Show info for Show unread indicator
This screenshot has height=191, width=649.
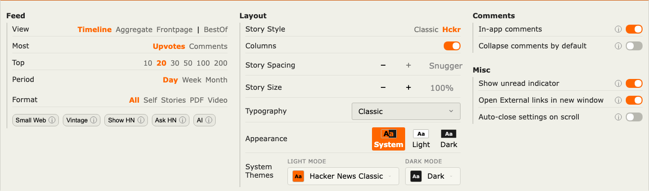click(618, 83)
